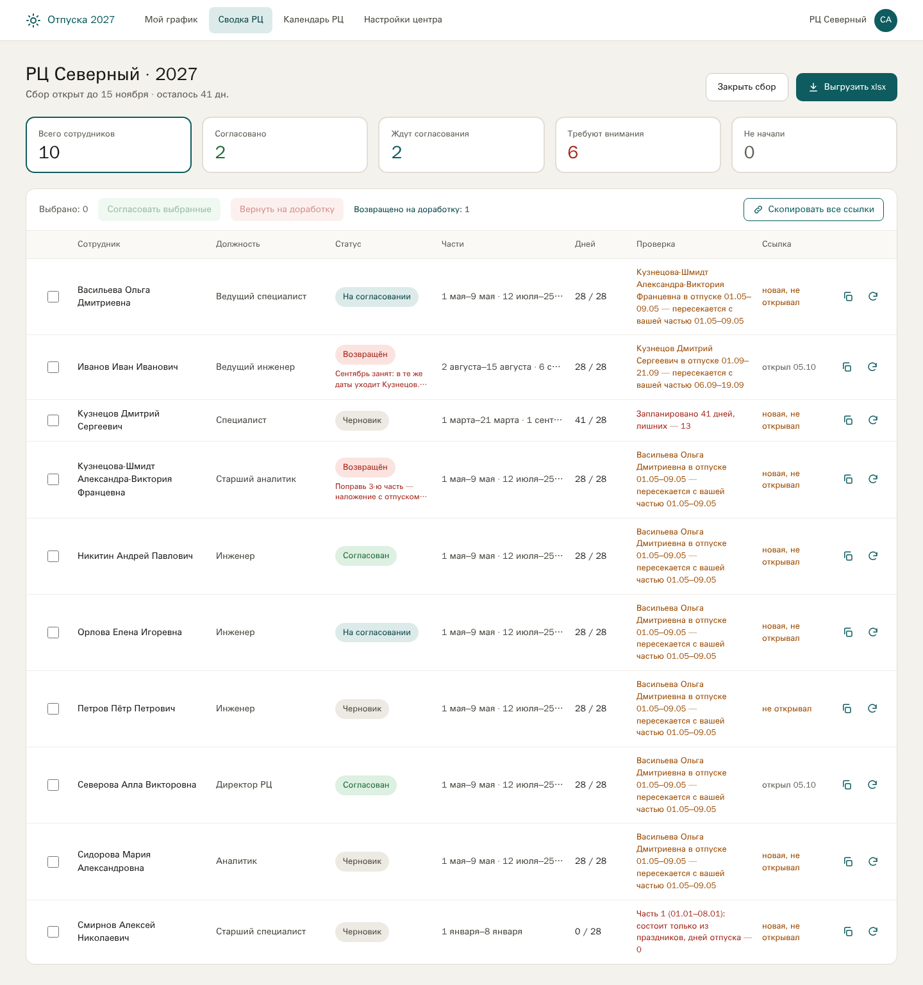Open Настройки центра tab
Viewport: 923px width, 985px height.
(403, 20)
